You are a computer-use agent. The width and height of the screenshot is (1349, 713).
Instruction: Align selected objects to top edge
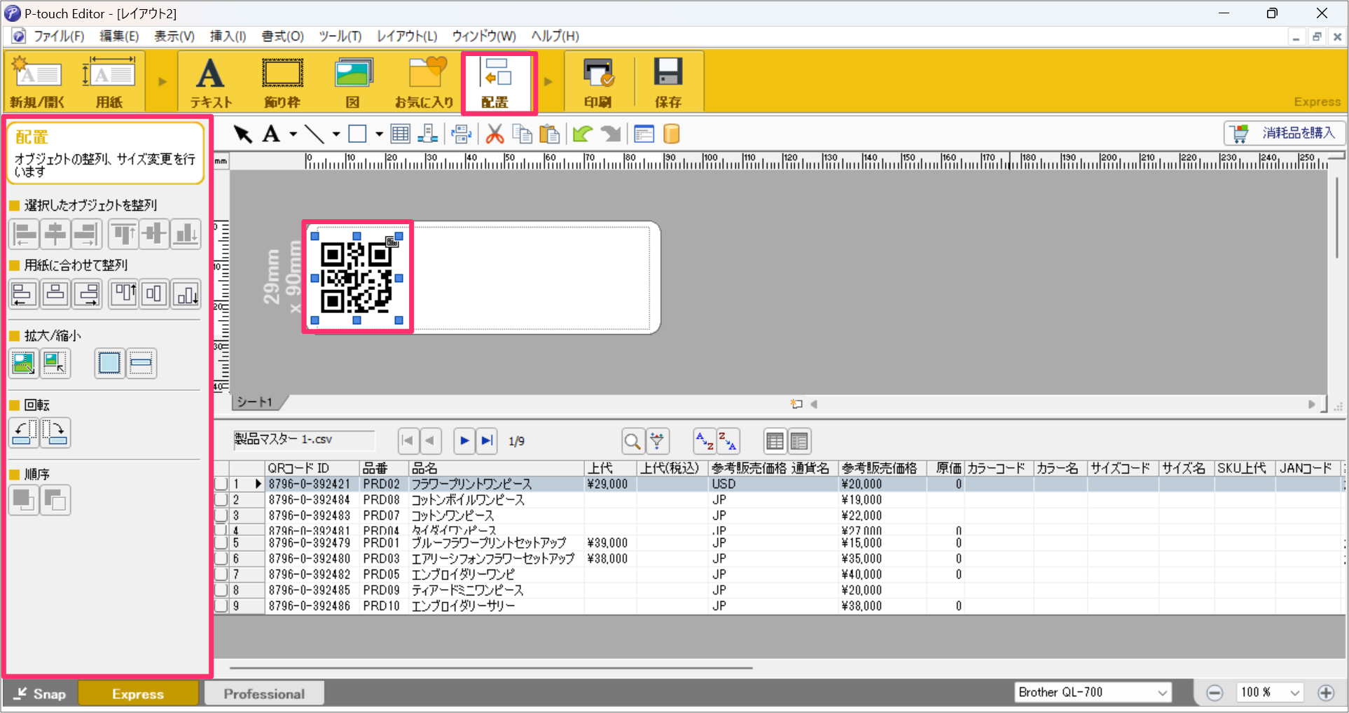coord(124,234)
